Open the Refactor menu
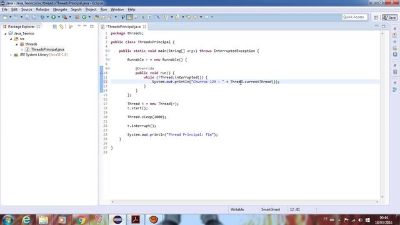 pos(42,9)
